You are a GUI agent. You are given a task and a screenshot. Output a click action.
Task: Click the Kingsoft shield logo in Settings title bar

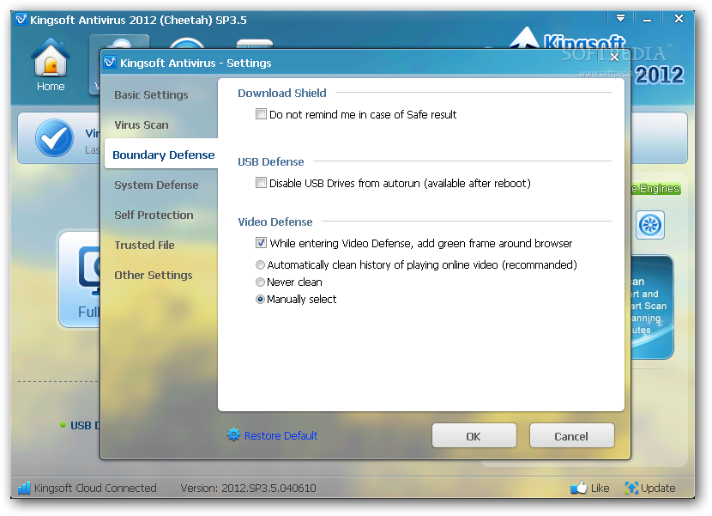pyautogui.click(x=110, y=63)
